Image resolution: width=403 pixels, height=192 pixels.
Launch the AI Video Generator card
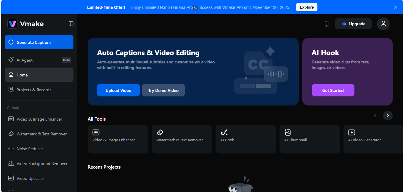click(373, 139)
